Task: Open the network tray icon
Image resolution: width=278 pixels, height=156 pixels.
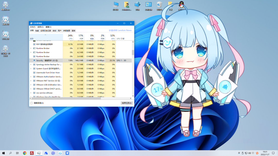Action: (x=246, y=153)
